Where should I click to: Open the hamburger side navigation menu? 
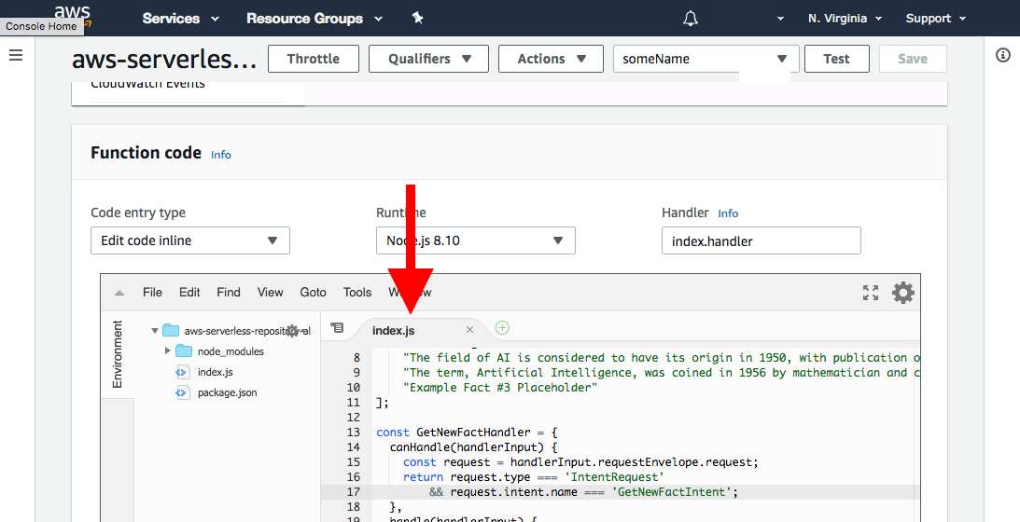[16, 56]
